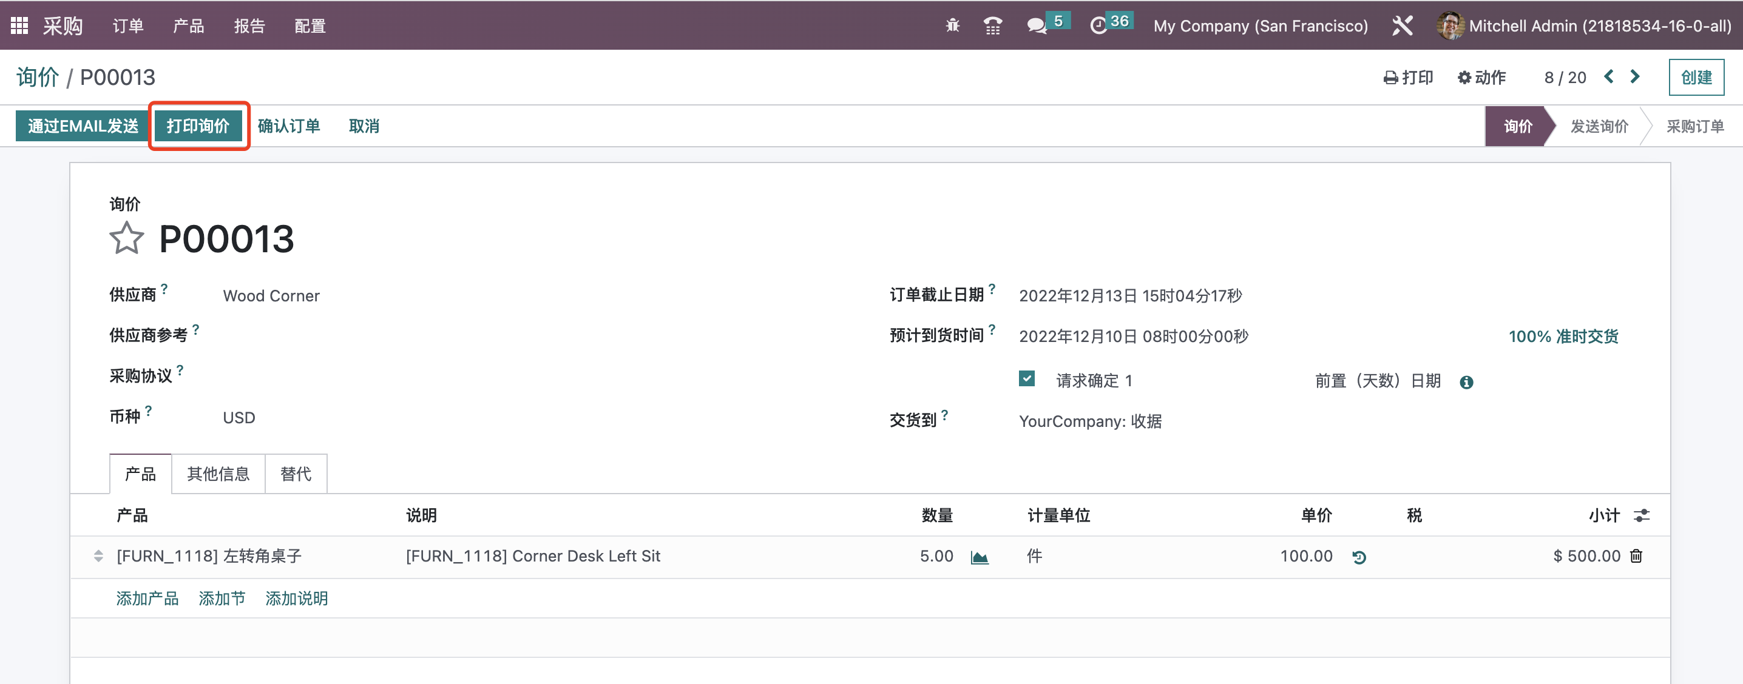Click the 打印询价 button

coord(198,126)
